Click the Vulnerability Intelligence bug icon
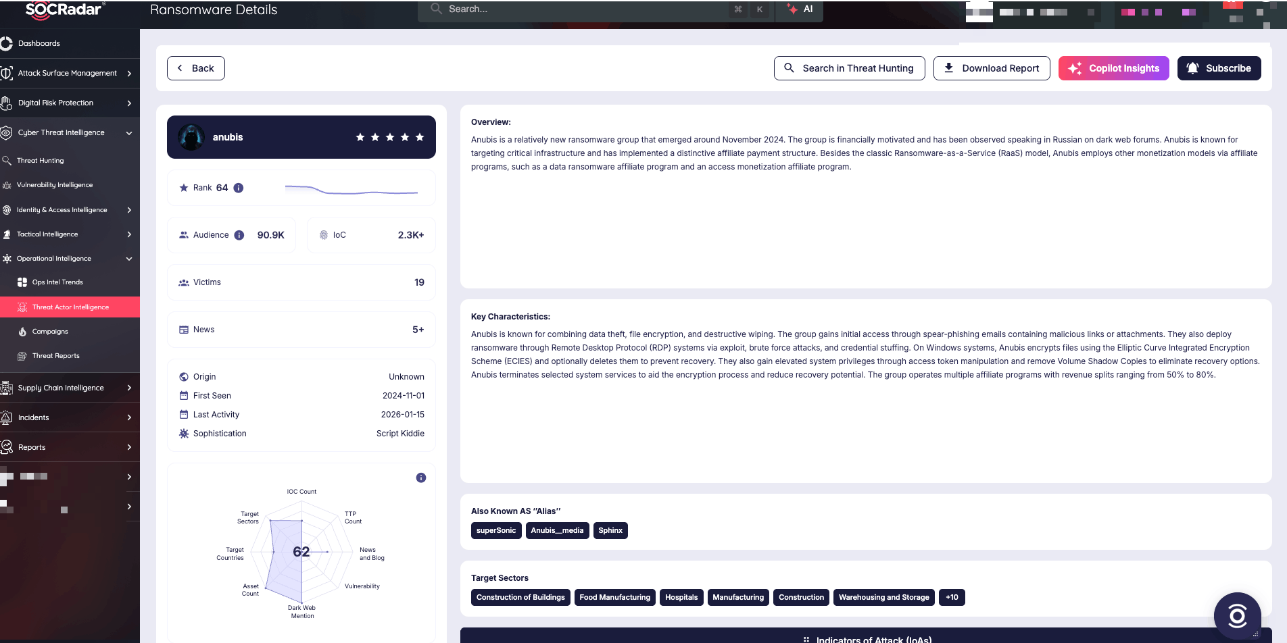The height and width of the screenshot is (643, 1287). pos(7,185)
